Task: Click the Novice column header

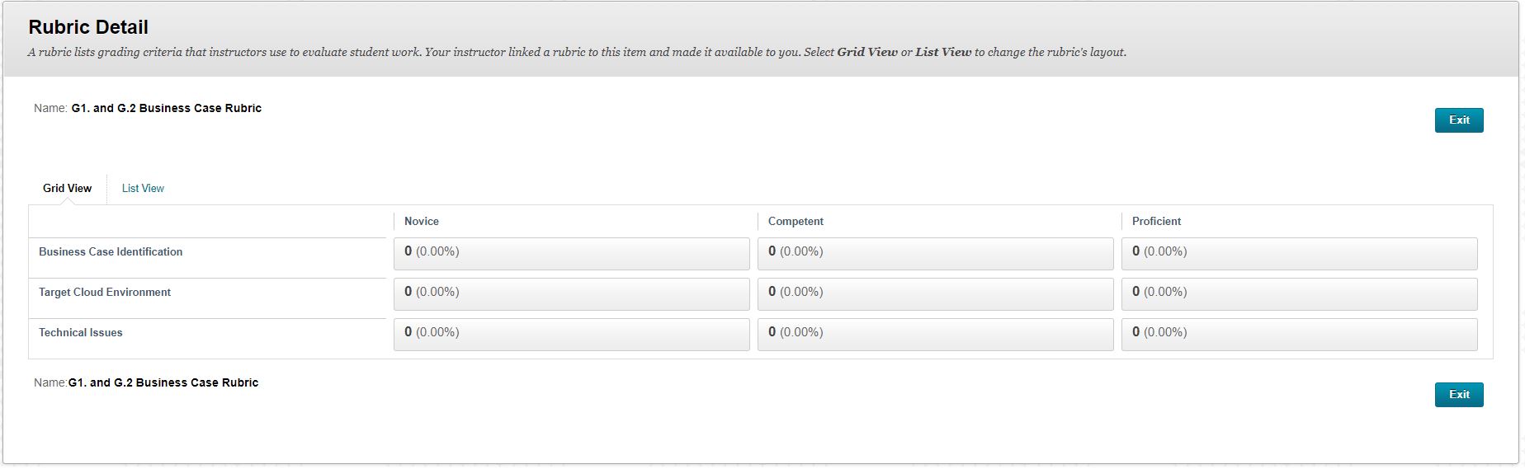Action: pyautogui.click(x=422, y=222)
